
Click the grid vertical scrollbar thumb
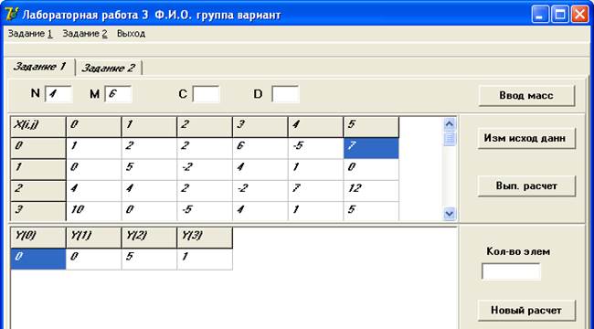450,139
